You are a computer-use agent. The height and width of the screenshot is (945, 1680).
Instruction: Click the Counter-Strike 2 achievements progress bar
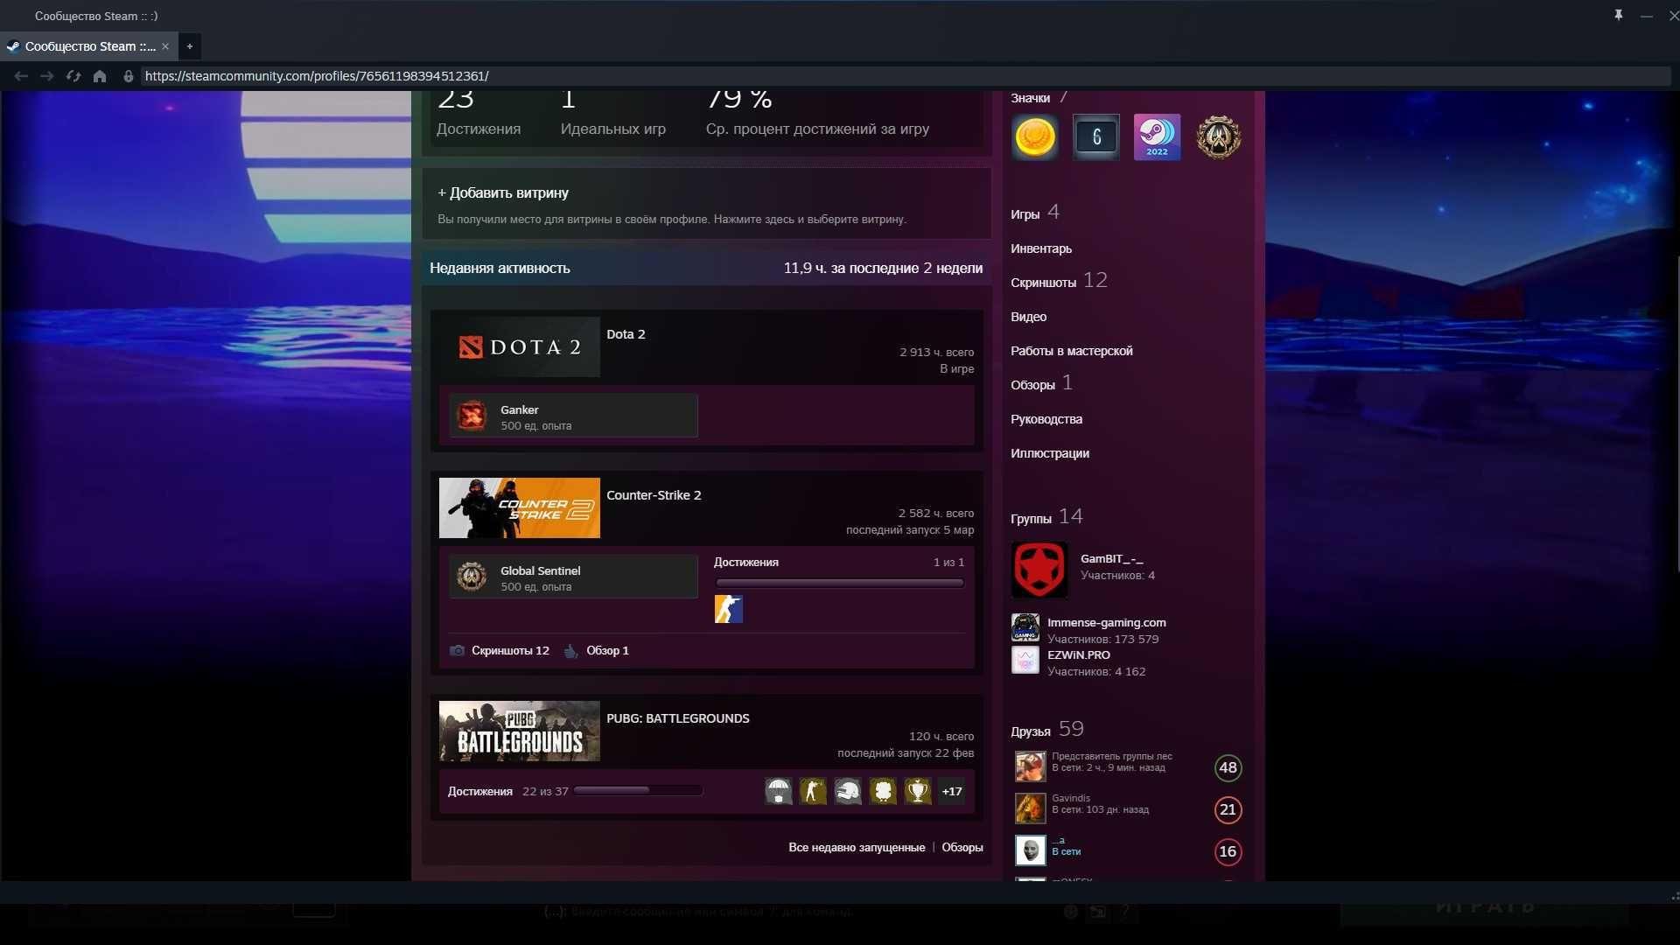pos(840,583)
